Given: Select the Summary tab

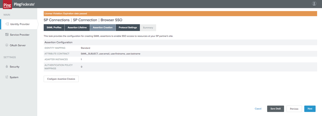Looking at the screenshot, I should [148, 28].
